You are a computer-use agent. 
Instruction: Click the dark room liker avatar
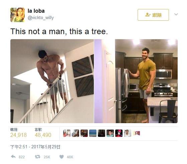(102, 133)
